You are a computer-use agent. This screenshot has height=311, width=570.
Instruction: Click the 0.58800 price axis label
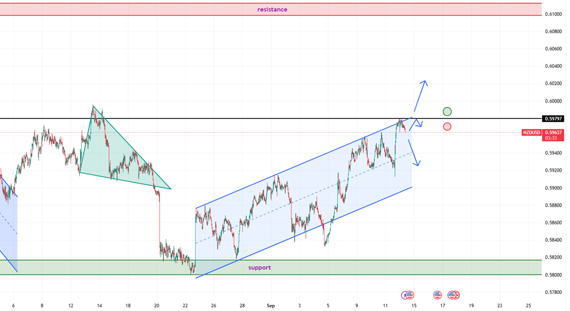pyautogui.click(x=553, y=205)
